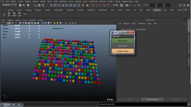Click the Open Scene folder icon
Viewport: 191px width, 107px height.
tap(24, 5)
